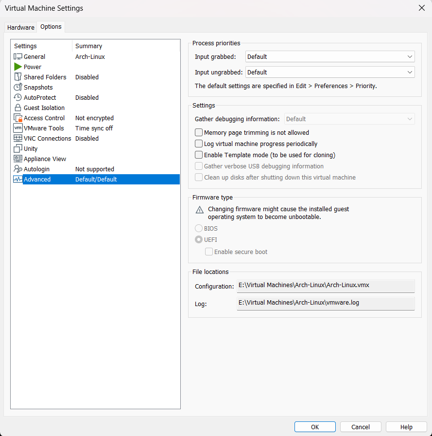Click the Guest Isolation padlock icon
The width and height of the screenshot is (432, 436).
[x=18, y=108]
